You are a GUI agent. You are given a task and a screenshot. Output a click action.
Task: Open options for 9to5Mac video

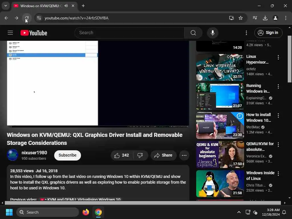pos(278,115)
